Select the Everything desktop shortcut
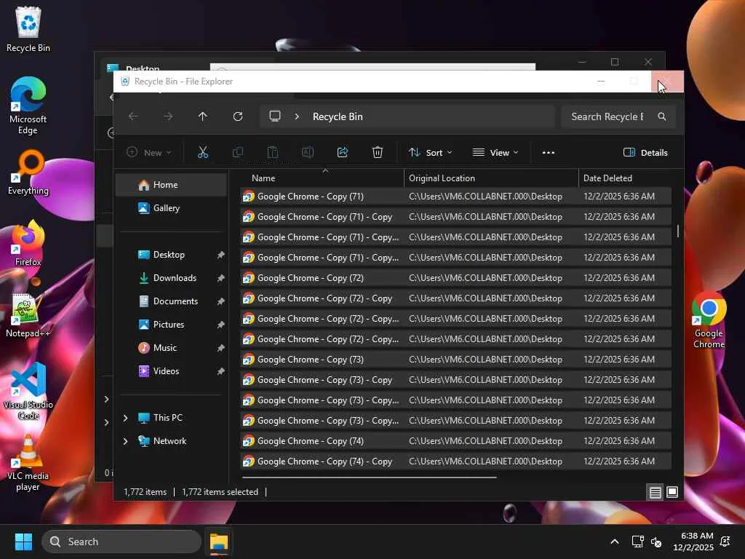 (x=28, y=172)
